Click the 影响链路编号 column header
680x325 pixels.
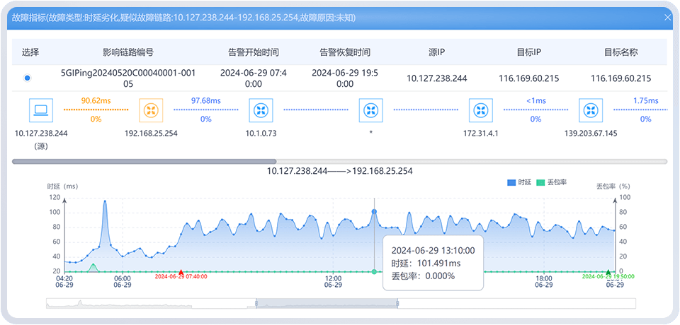[x=128, y=52]
